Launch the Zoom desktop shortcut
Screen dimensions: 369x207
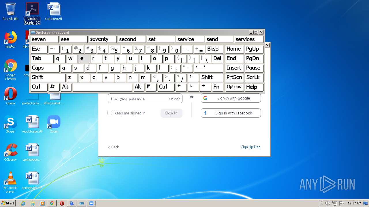click(54, 124)
